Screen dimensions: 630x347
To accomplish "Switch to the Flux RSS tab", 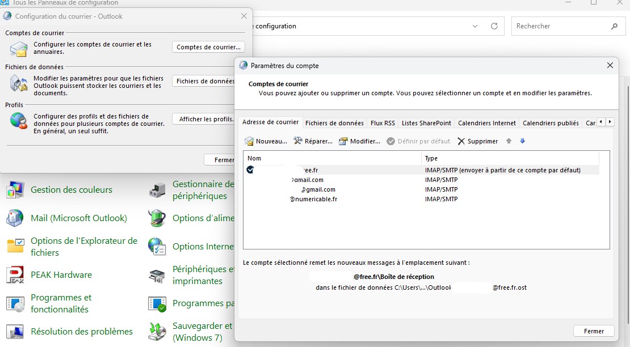I will 383,122.
